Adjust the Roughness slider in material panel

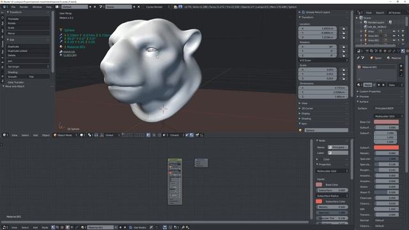386,170
